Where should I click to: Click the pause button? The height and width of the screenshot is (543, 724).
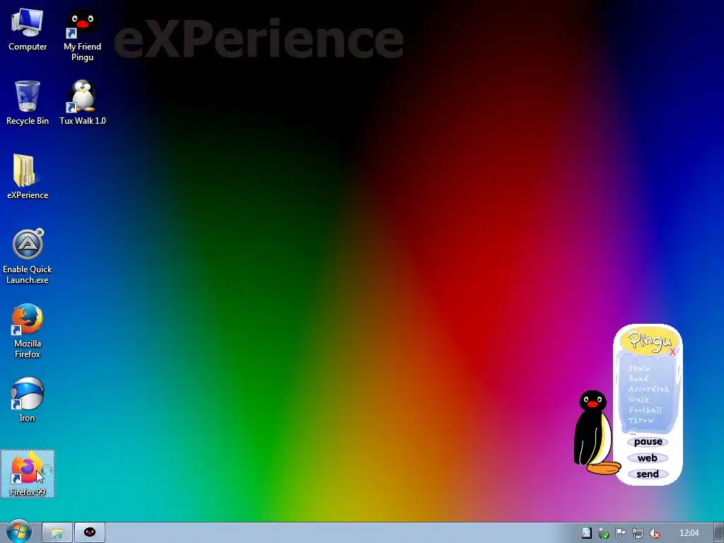click(x=648, y=442)
